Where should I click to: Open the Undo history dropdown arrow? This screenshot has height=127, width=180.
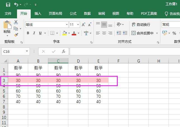[x=21, y=5]
